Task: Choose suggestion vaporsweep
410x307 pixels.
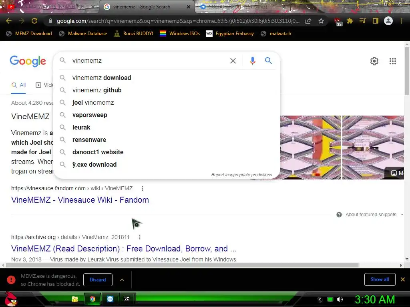Action: [167, 115]
